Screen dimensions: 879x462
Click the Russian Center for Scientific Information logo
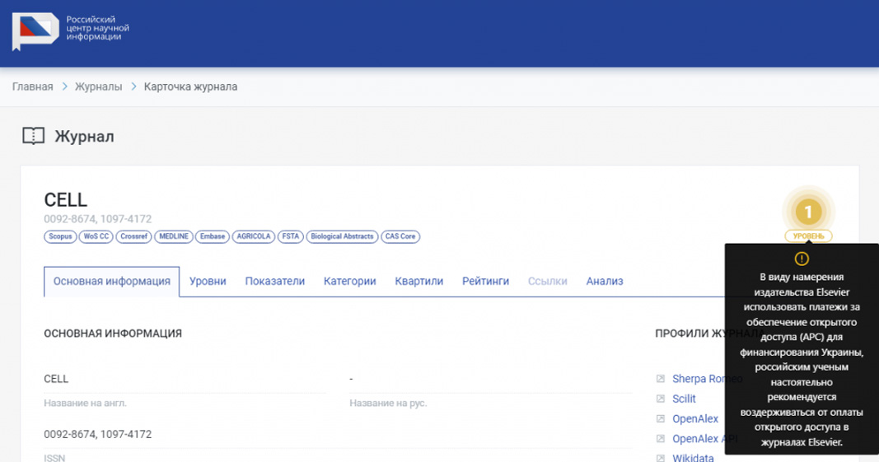tap(71, 30)
